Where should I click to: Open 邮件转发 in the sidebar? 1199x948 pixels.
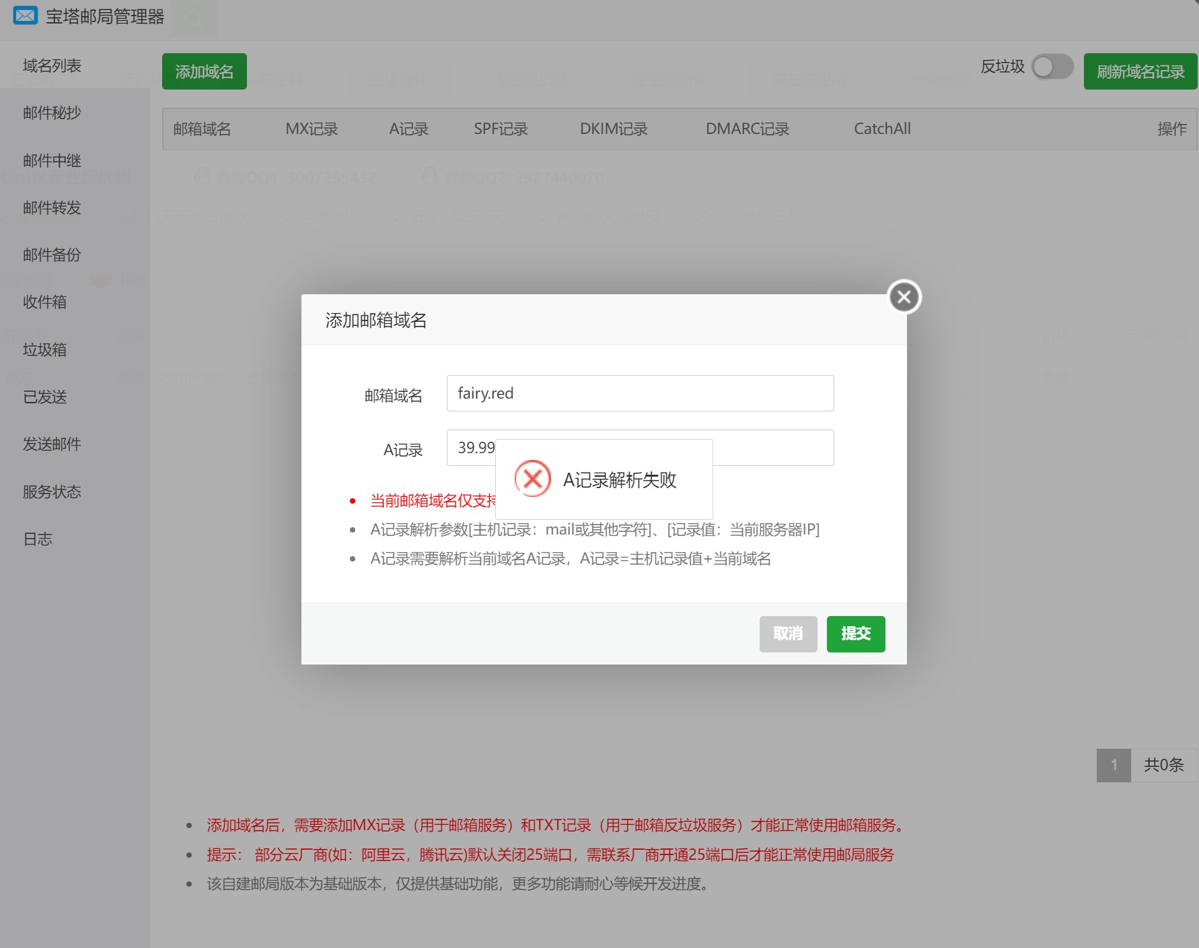click(52, 207)
